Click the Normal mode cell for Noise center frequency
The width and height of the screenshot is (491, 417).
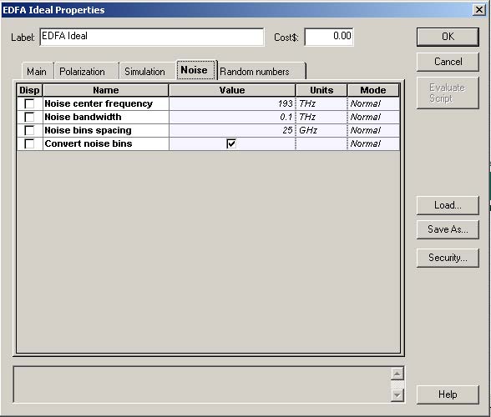coord(373,103)
